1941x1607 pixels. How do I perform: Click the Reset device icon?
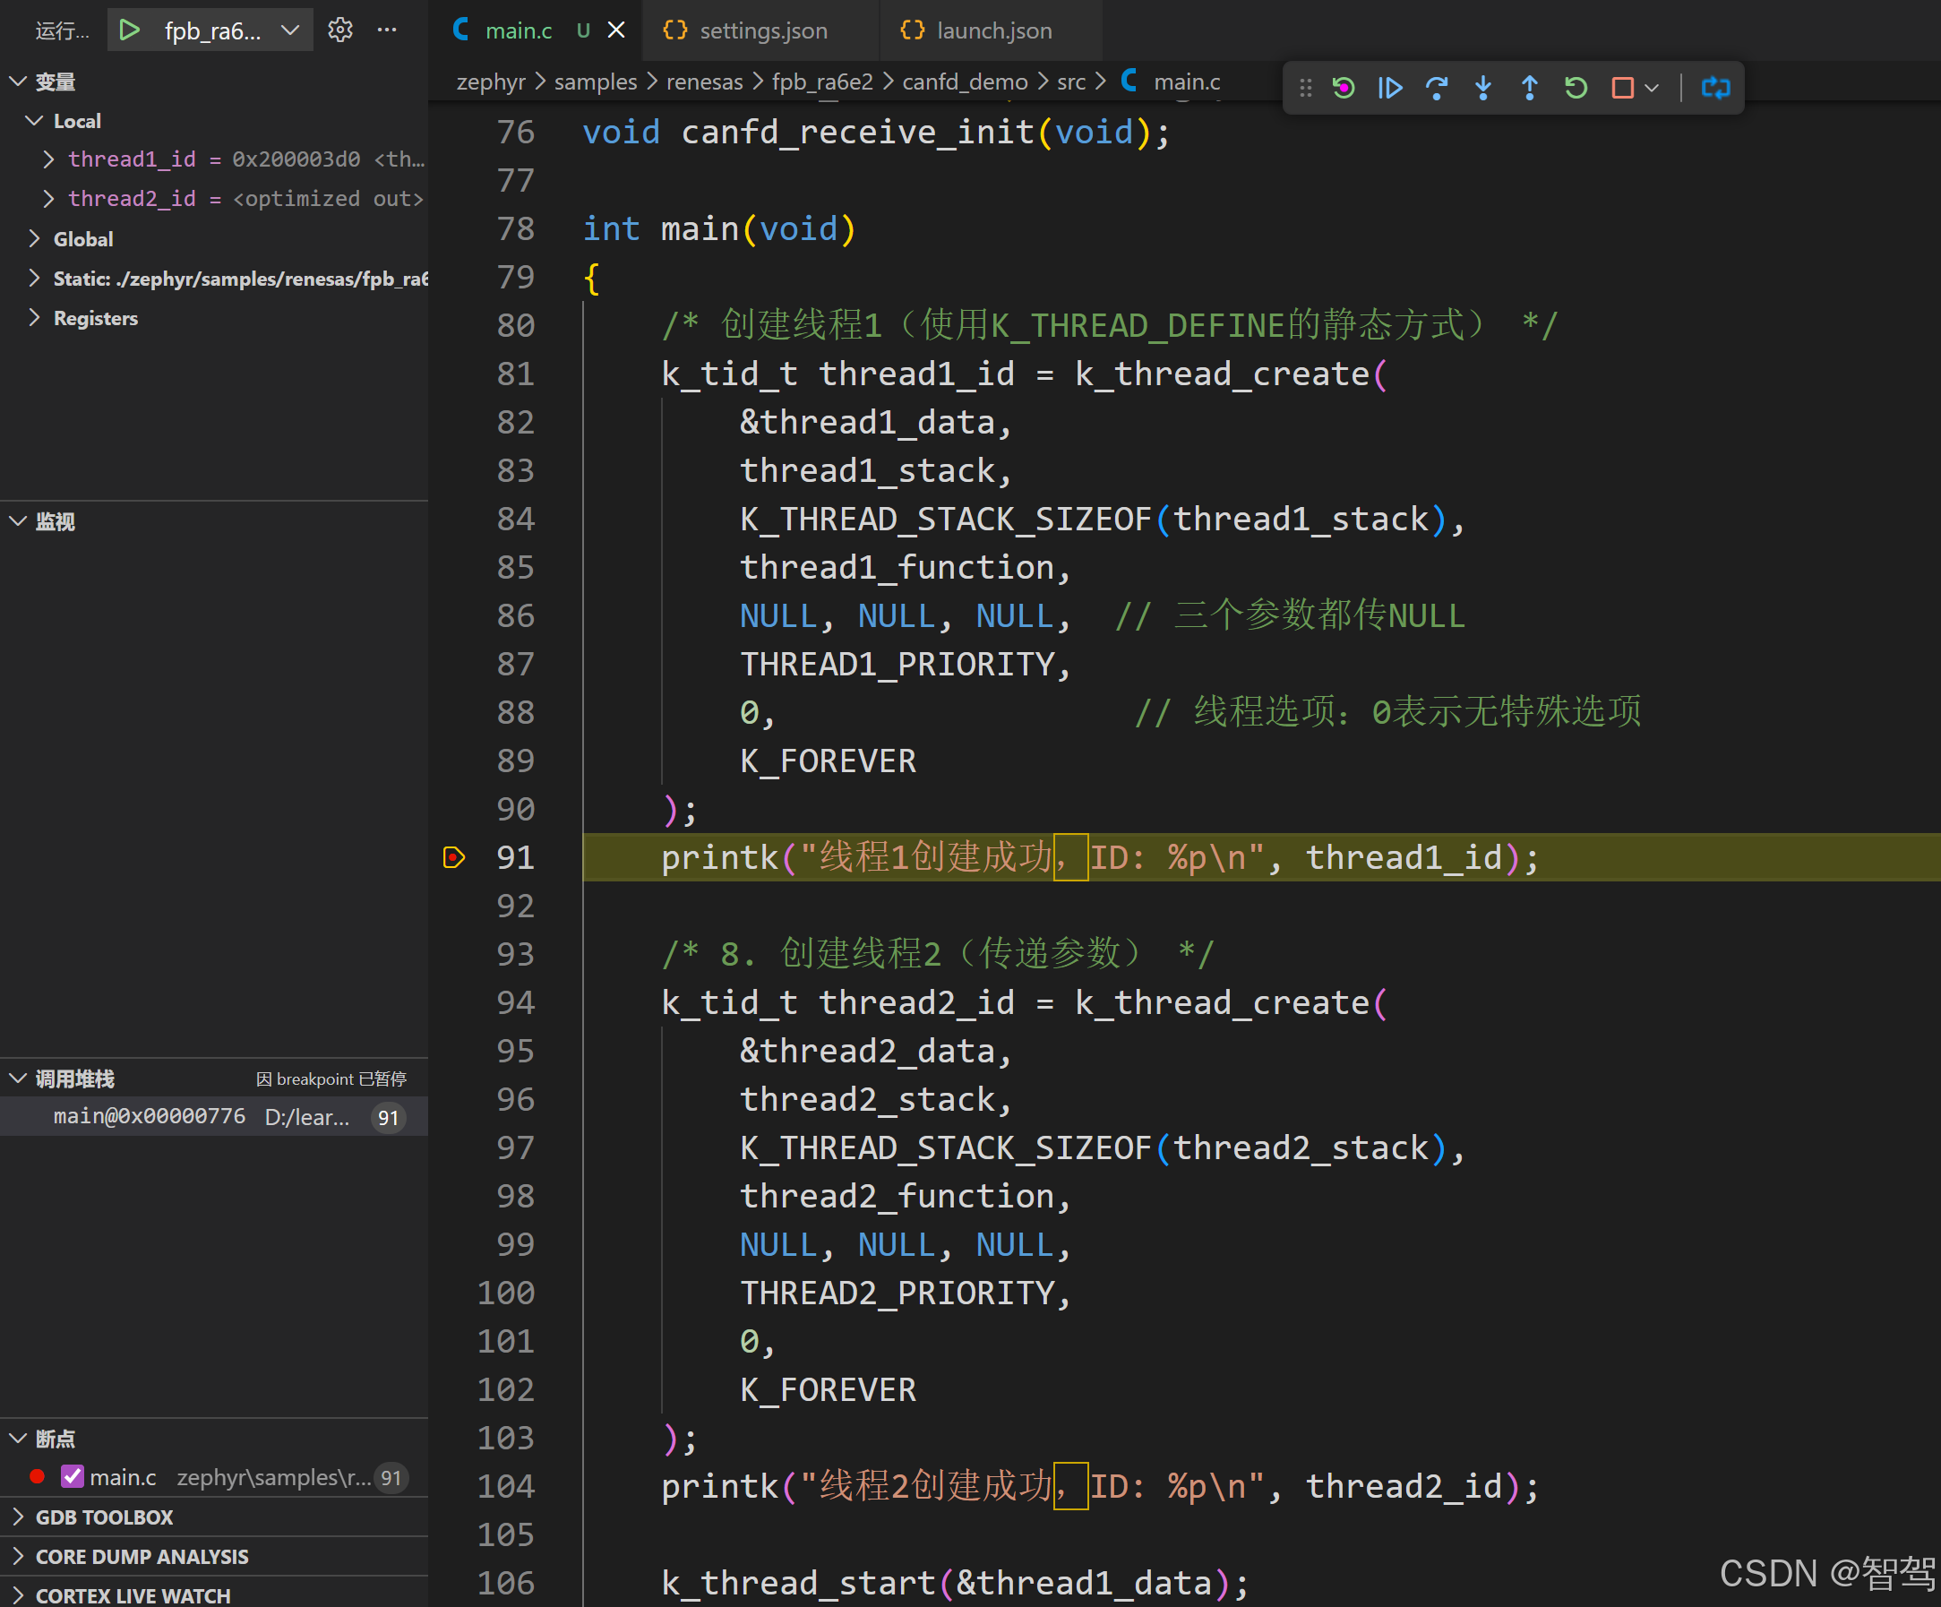[x=1343, y=88]
